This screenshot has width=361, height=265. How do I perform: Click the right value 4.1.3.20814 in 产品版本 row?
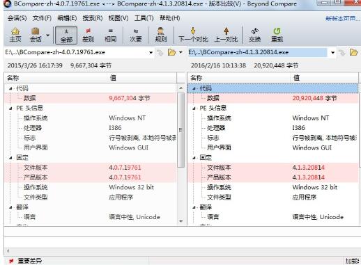click(x=309, y=177)
